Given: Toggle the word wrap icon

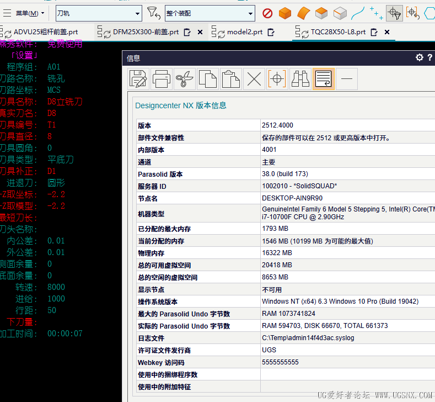Looking at the screenshot, I should pos(324,79).
